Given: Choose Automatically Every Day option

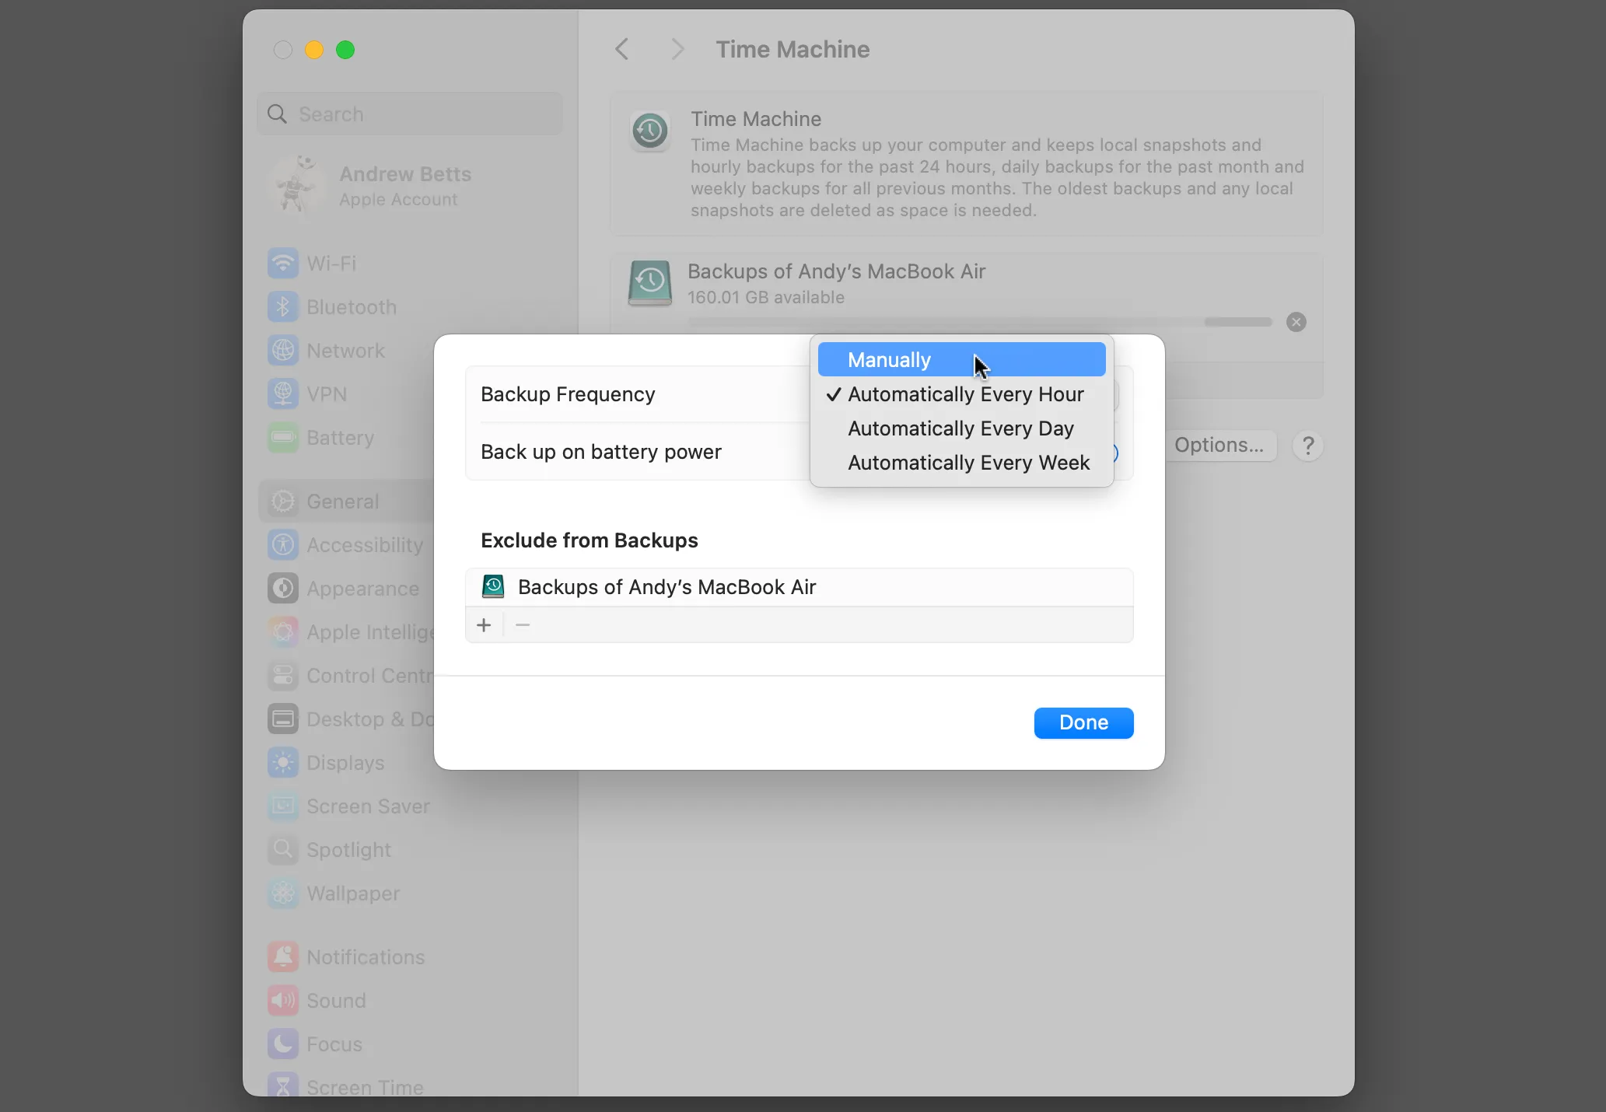Looking at the screenshot, I should [960, 428].
